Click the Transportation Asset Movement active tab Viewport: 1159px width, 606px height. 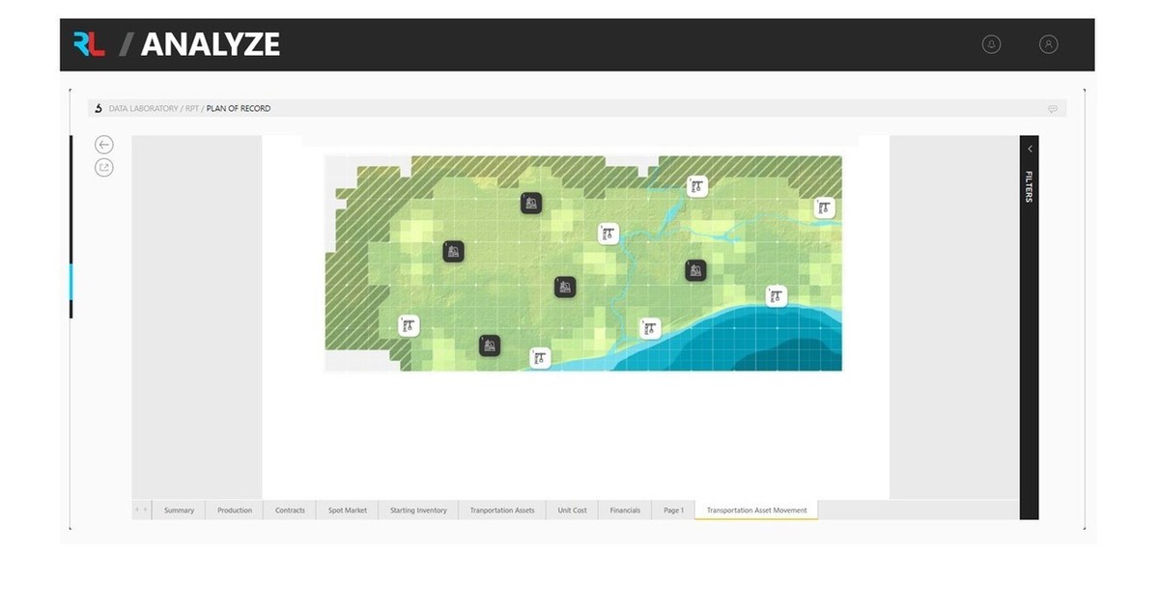coord(756,510)
